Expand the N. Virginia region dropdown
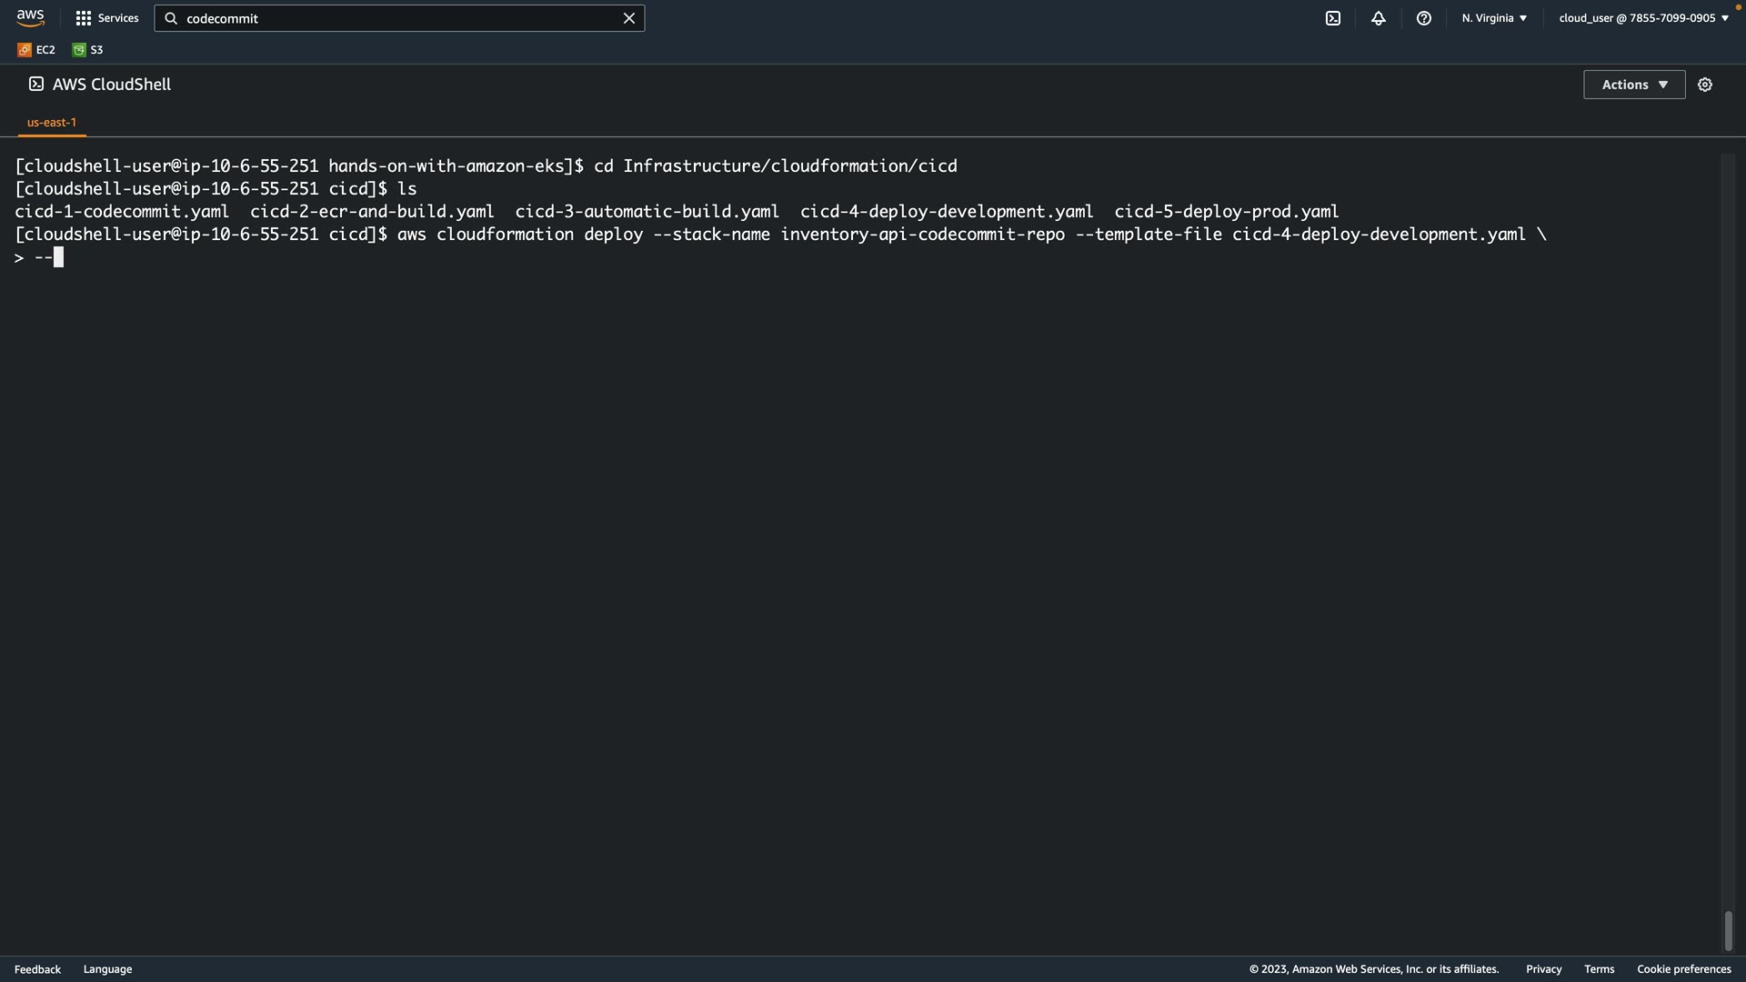The image size is (1746, 982). 1494,18
